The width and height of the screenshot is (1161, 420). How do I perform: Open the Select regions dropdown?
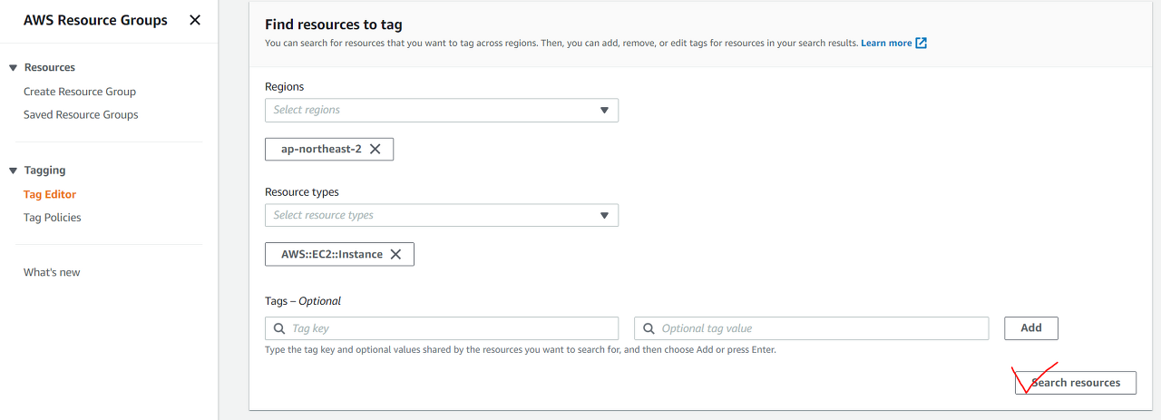click(442, 110)
